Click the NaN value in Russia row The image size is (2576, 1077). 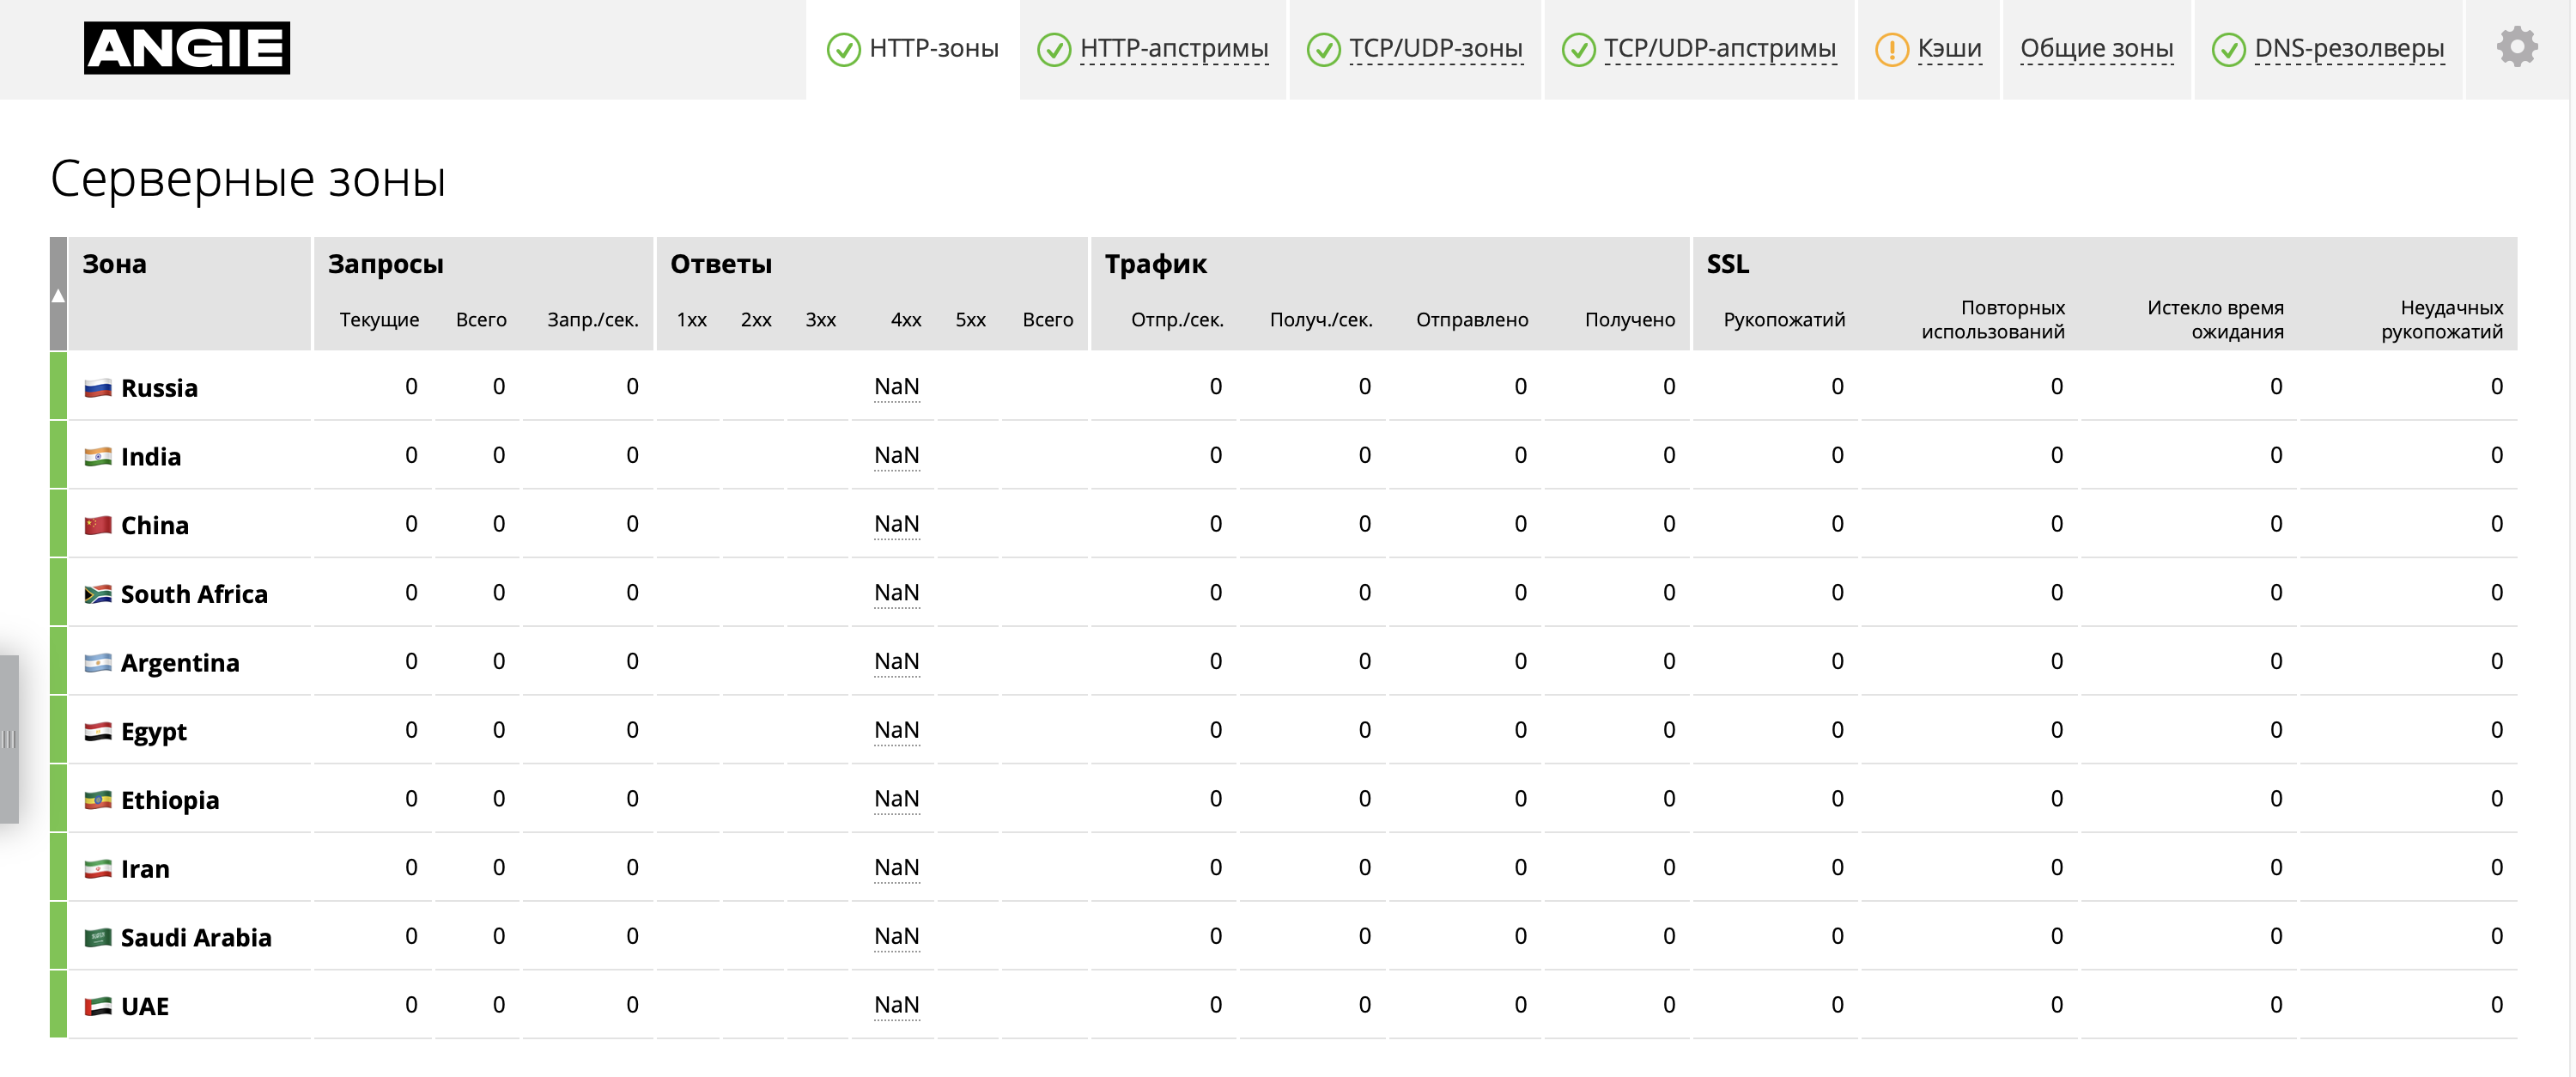pos(896,387)
